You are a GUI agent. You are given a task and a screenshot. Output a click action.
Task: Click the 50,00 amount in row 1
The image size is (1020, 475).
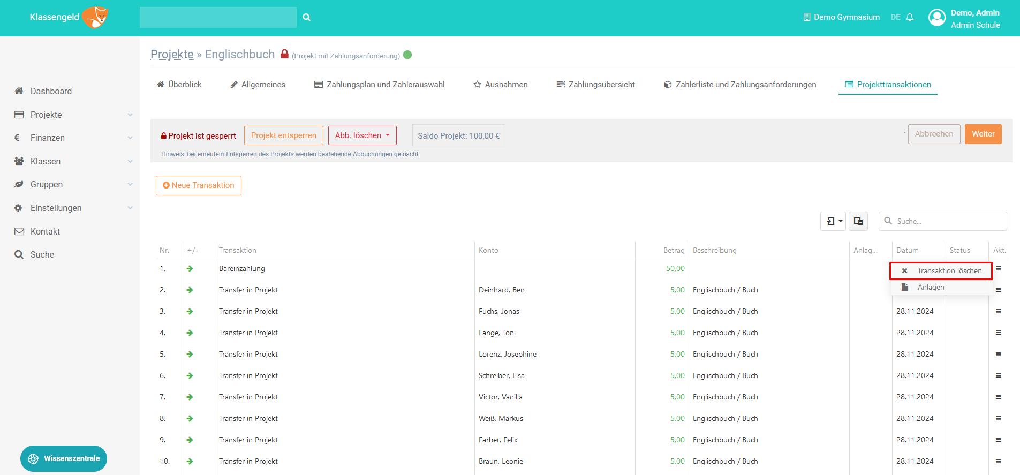click(675, 268)
